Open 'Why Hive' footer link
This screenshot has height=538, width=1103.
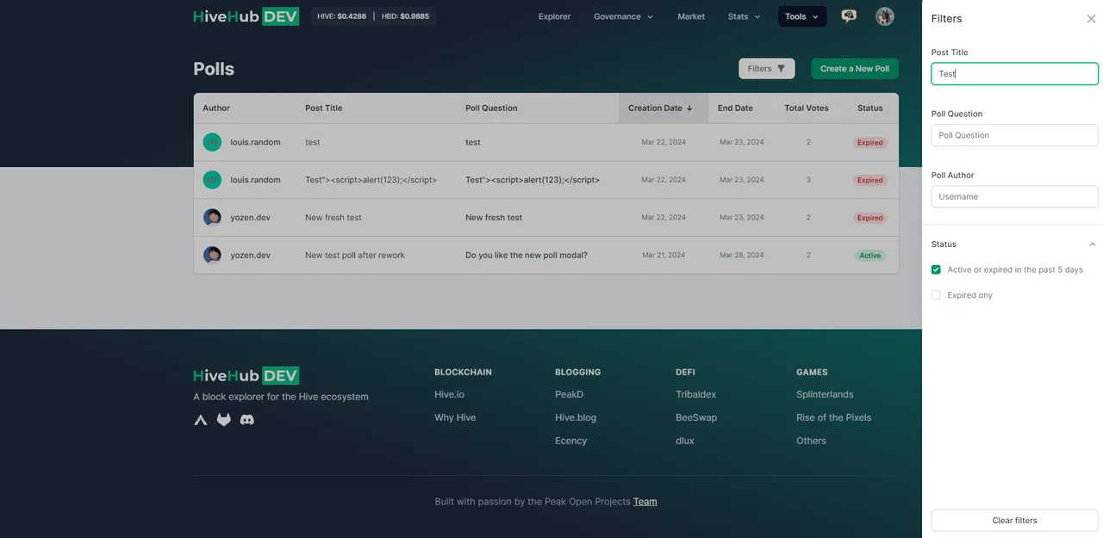[x=455, y=417]
